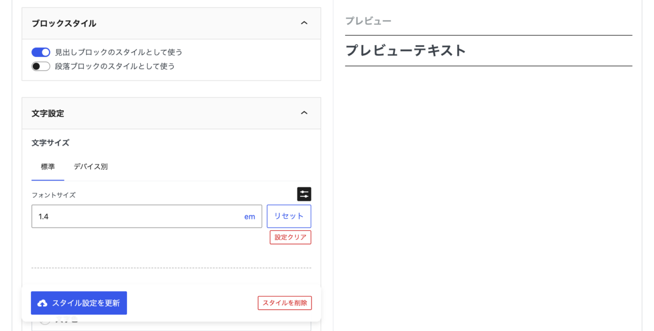The width and height of the screenshot is (654, 331).
Task: Switch to the デバイス別 tab
Action: (x=91, y=167)
